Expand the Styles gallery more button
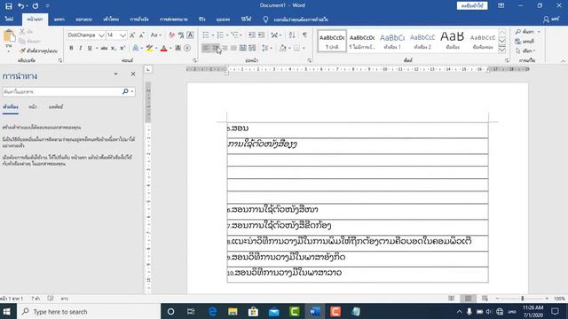This screenshot has width=568, height=319. coord(501,51)
